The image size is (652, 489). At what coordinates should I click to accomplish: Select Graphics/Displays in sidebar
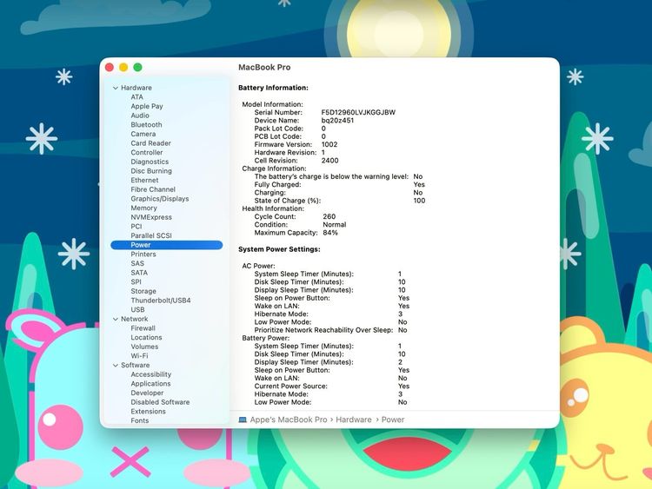tap(159, 199)
